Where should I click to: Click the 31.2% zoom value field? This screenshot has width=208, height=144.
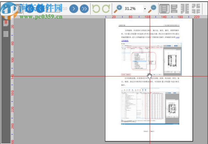[133, 9]
